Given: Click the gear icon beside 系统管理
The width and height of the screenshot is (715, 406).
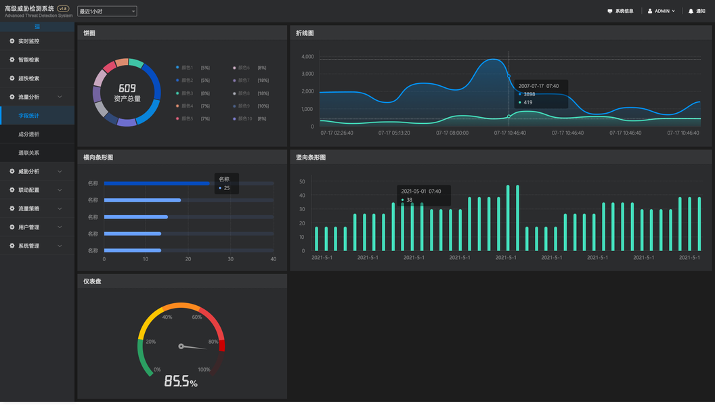Looking at the screenshot, I should [12, 246].
